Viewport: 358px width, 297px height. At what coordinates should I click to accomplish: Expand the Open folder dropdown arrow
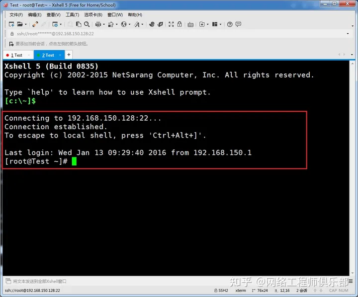(25, 24)
